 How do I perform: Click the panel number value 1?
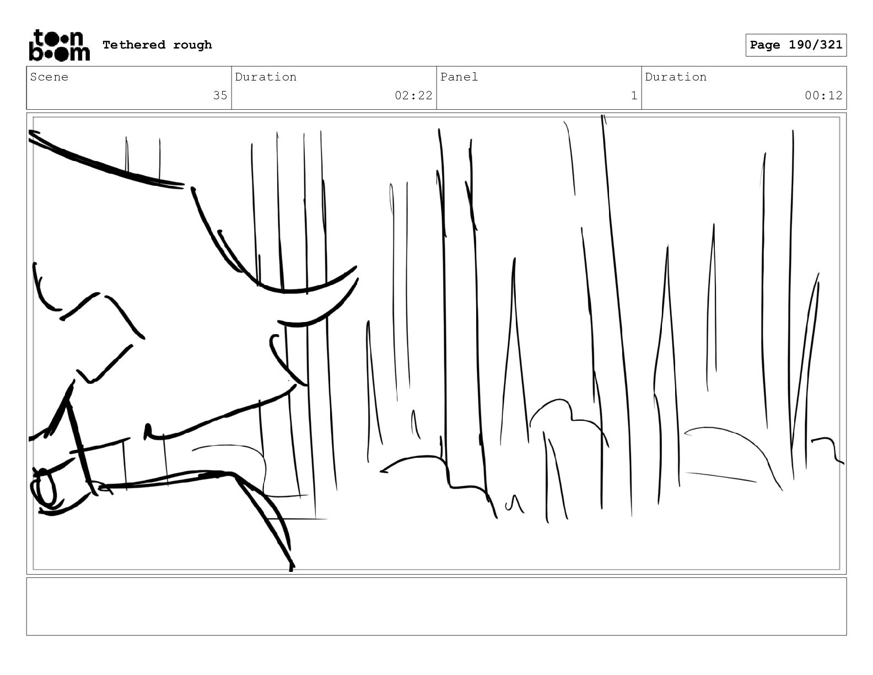(x=634, y=95)
